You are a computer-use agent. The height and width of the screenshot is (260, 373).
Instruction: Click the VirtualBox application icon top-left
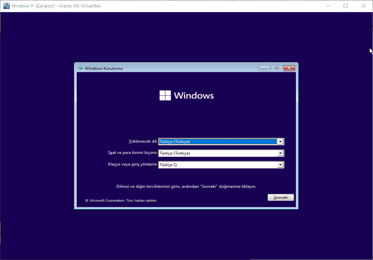(6, 5)
